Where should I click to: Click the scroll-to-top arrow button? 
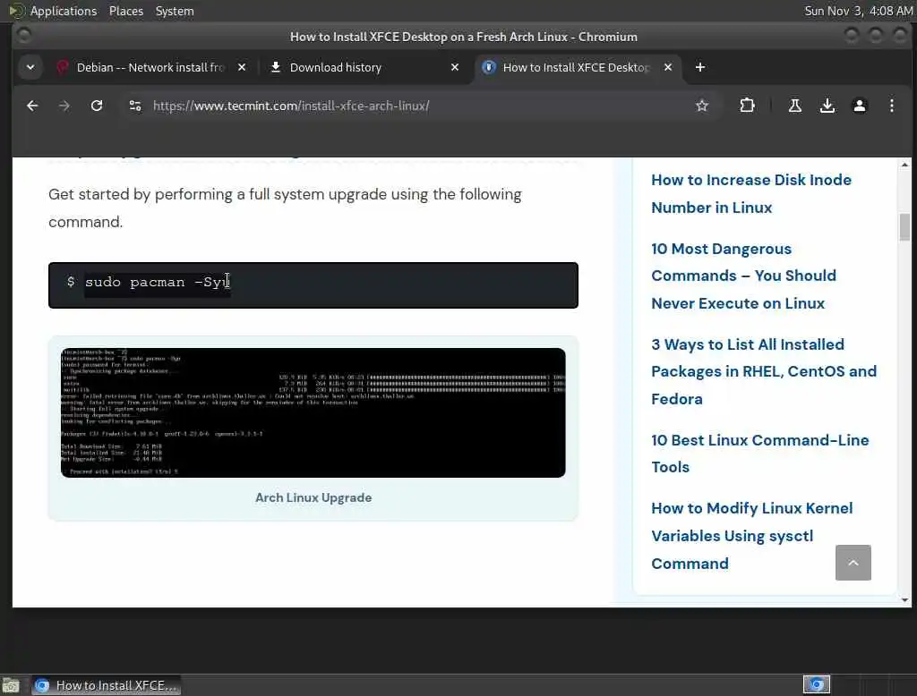[853, 563]
